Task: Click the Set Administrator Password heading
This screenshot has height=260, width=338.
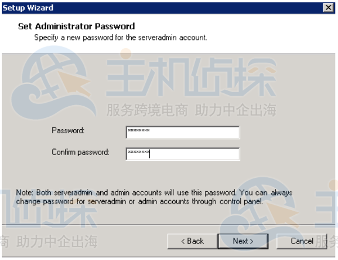Action: pyautogui.click(x=77, y=26)
